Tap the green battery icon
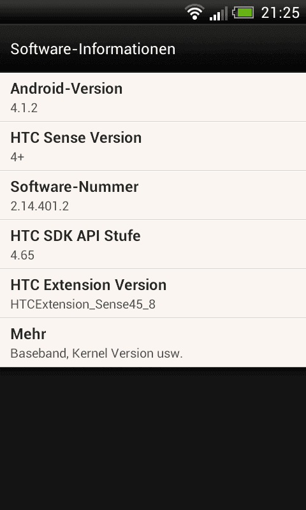306x510 pixels. click(243, 13)
